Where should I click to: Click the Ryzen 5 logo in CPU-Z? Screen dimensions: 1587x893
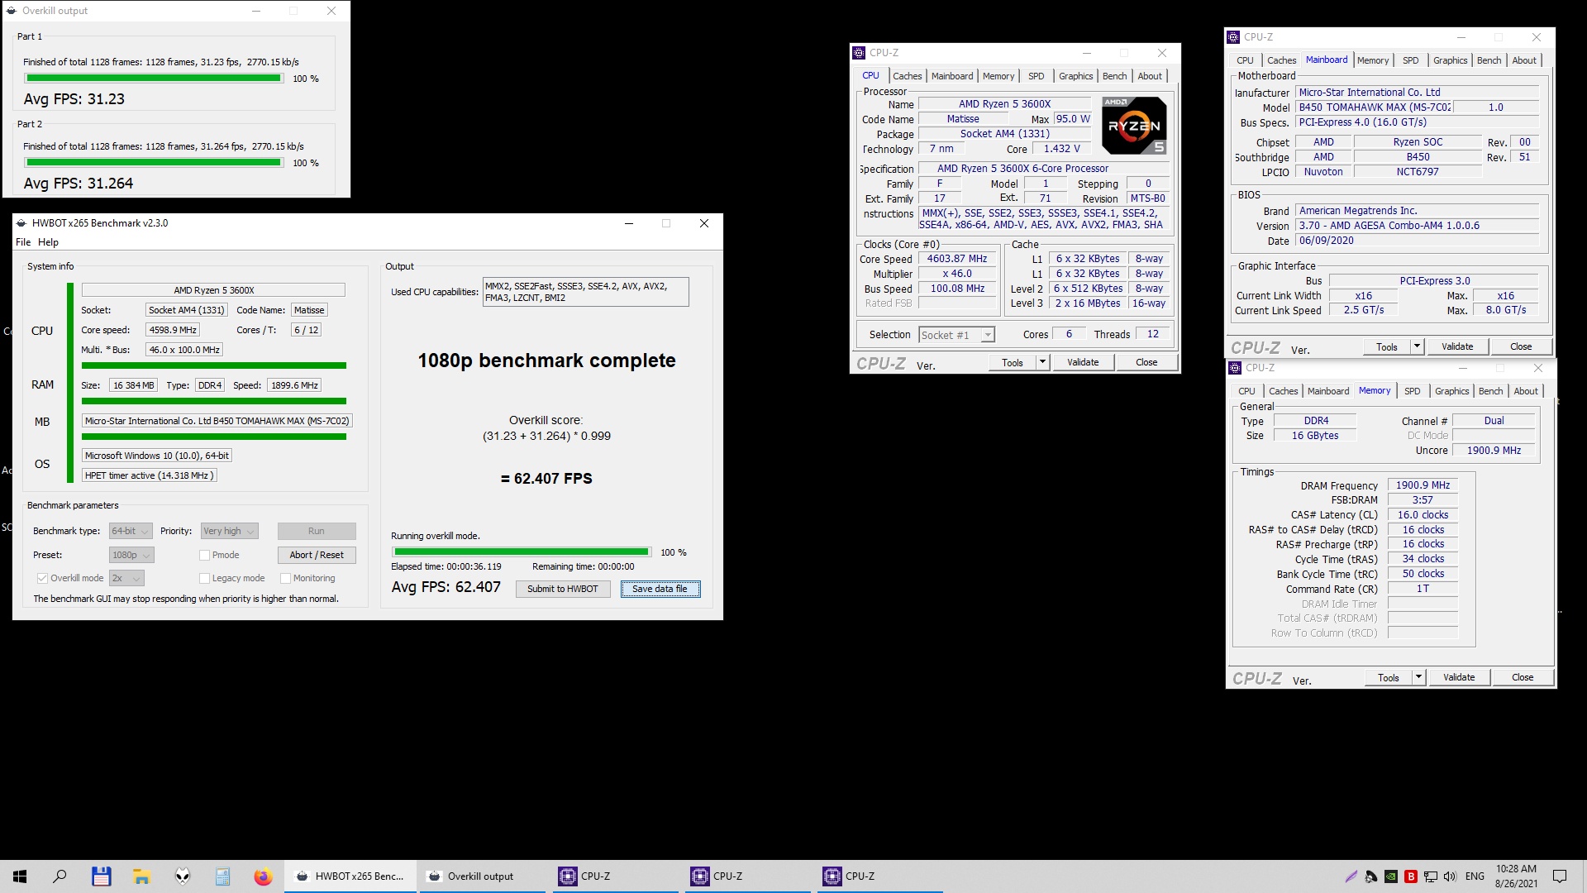(1134, 126)
